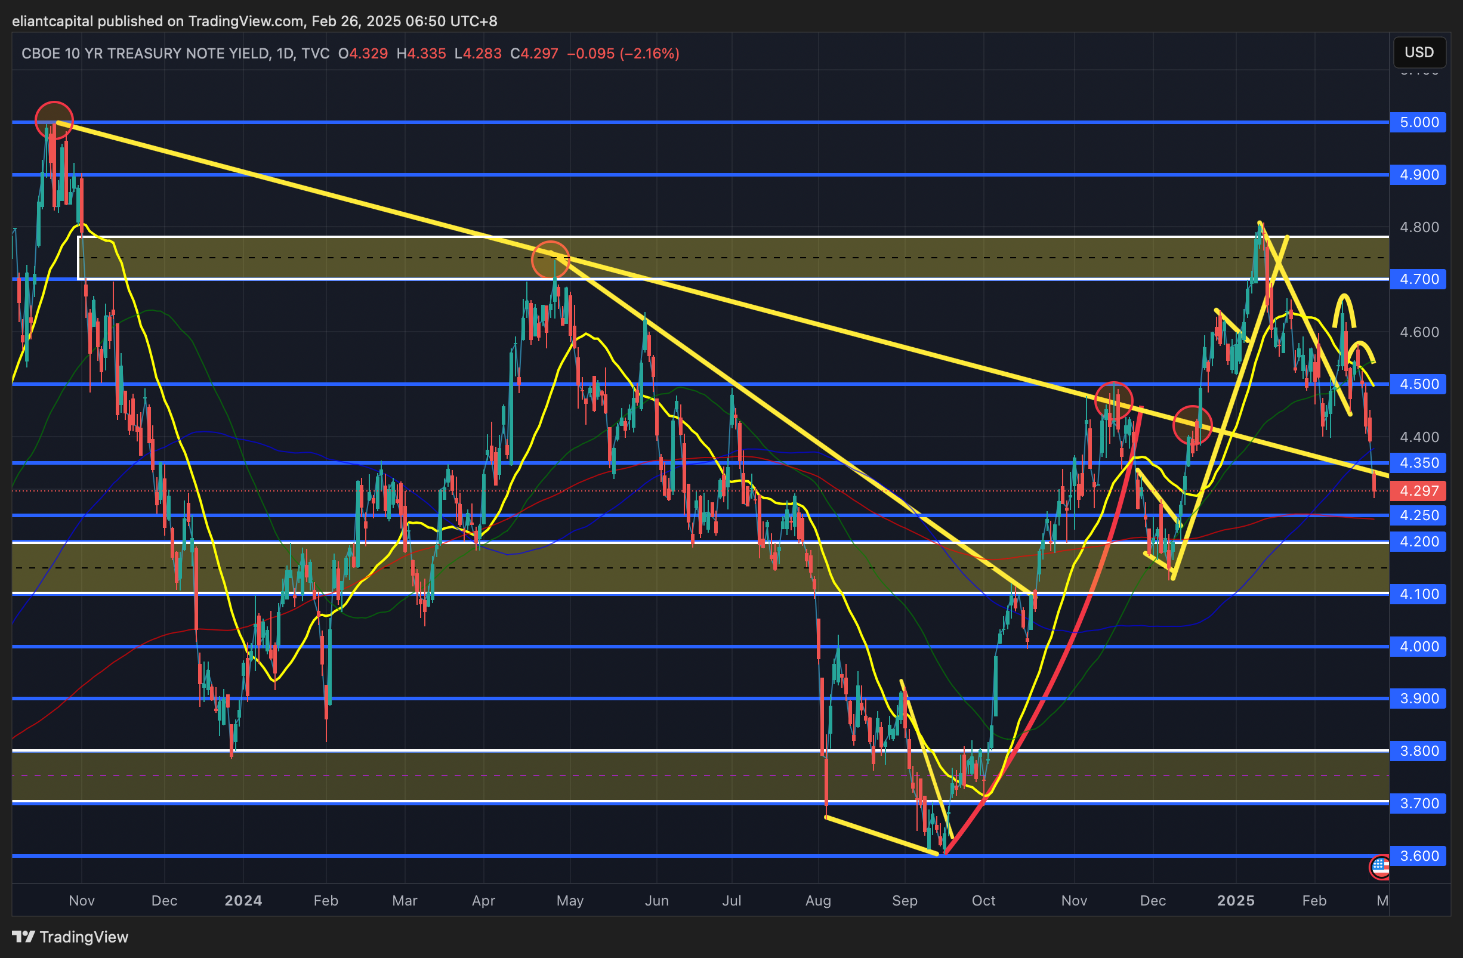Click the CBOE 10 YR TREASURY NOTE YIELD title

click(x=145, y=54)
